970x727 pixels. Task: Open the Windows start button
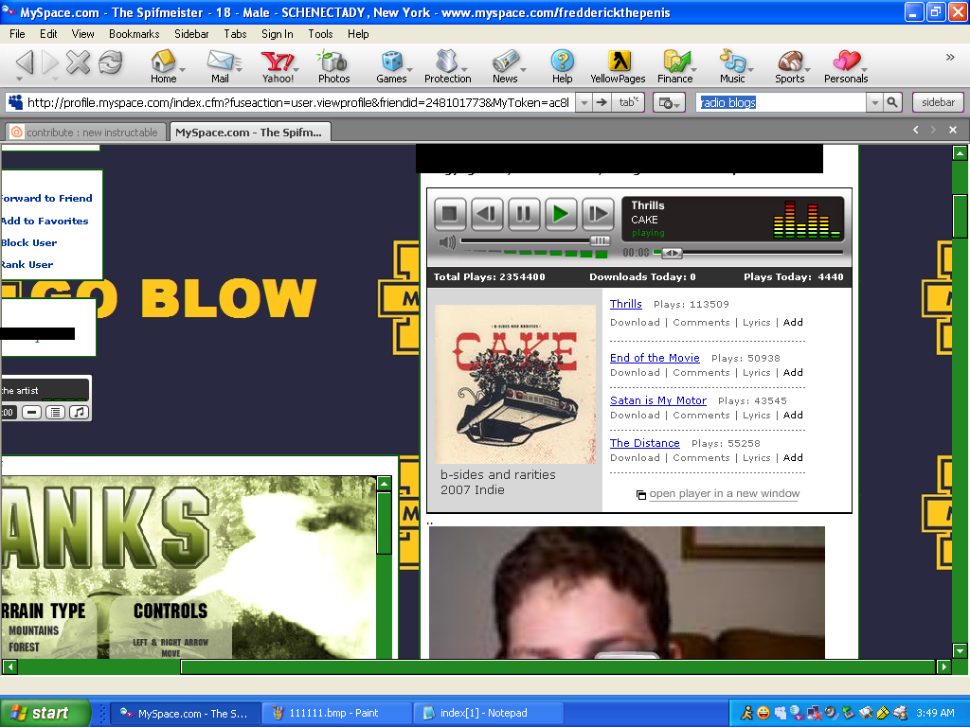tap(45, 713)
